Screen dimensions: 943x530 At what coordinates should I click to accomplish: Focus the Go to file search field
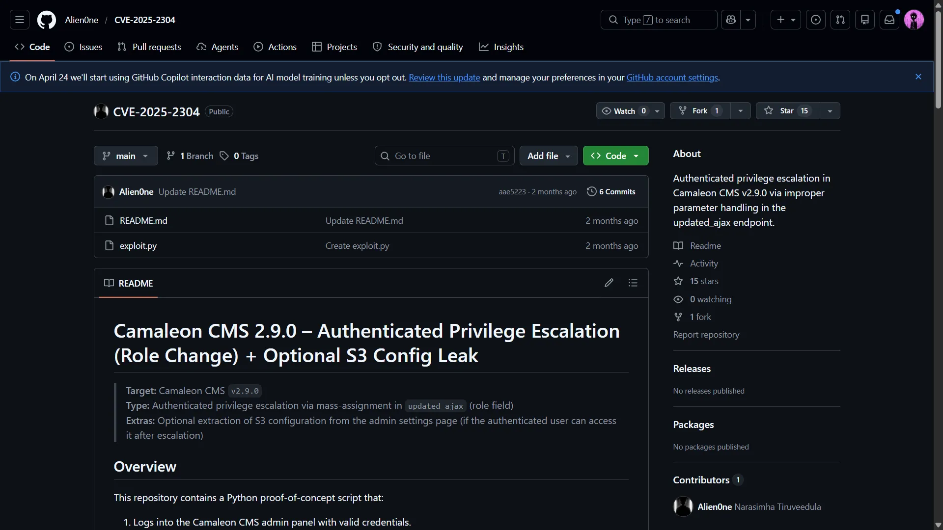click(x=444, y=156)
